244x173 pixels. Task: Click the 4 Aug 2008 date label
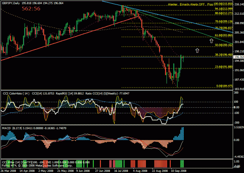(140, 171)
